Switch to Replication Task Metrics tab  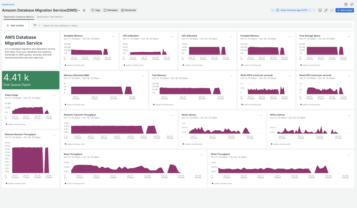(50, 17)
